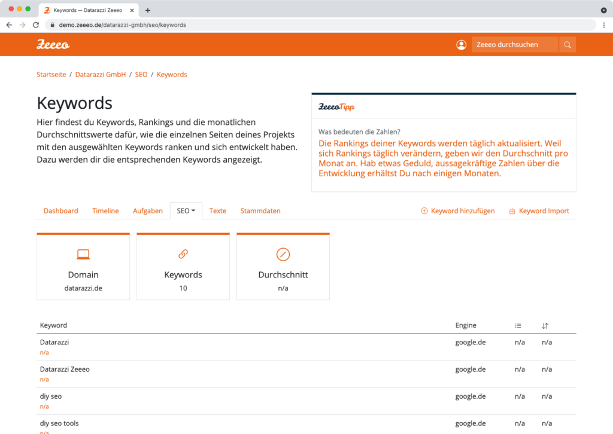The width and height of the screenshot is (613, 434).
Task: Click the address bar URL
Action: coord(122,25)
